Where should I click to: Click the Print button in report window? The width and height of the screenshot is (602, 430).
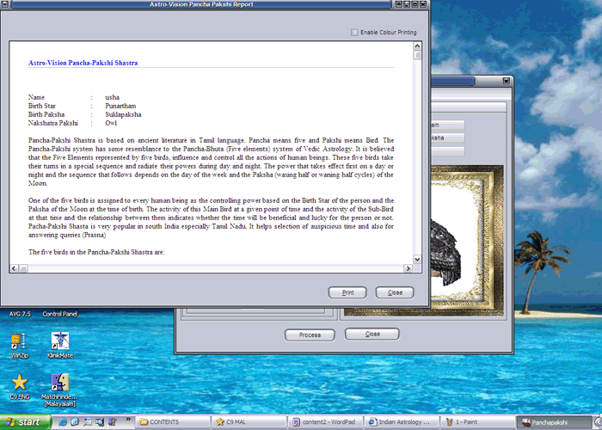point(347,292)
